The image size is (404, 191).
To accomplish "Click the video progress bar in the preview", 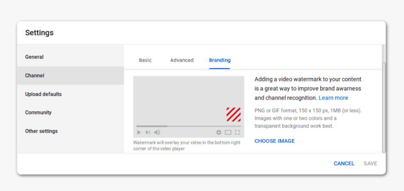I will [x=188, y=126].
